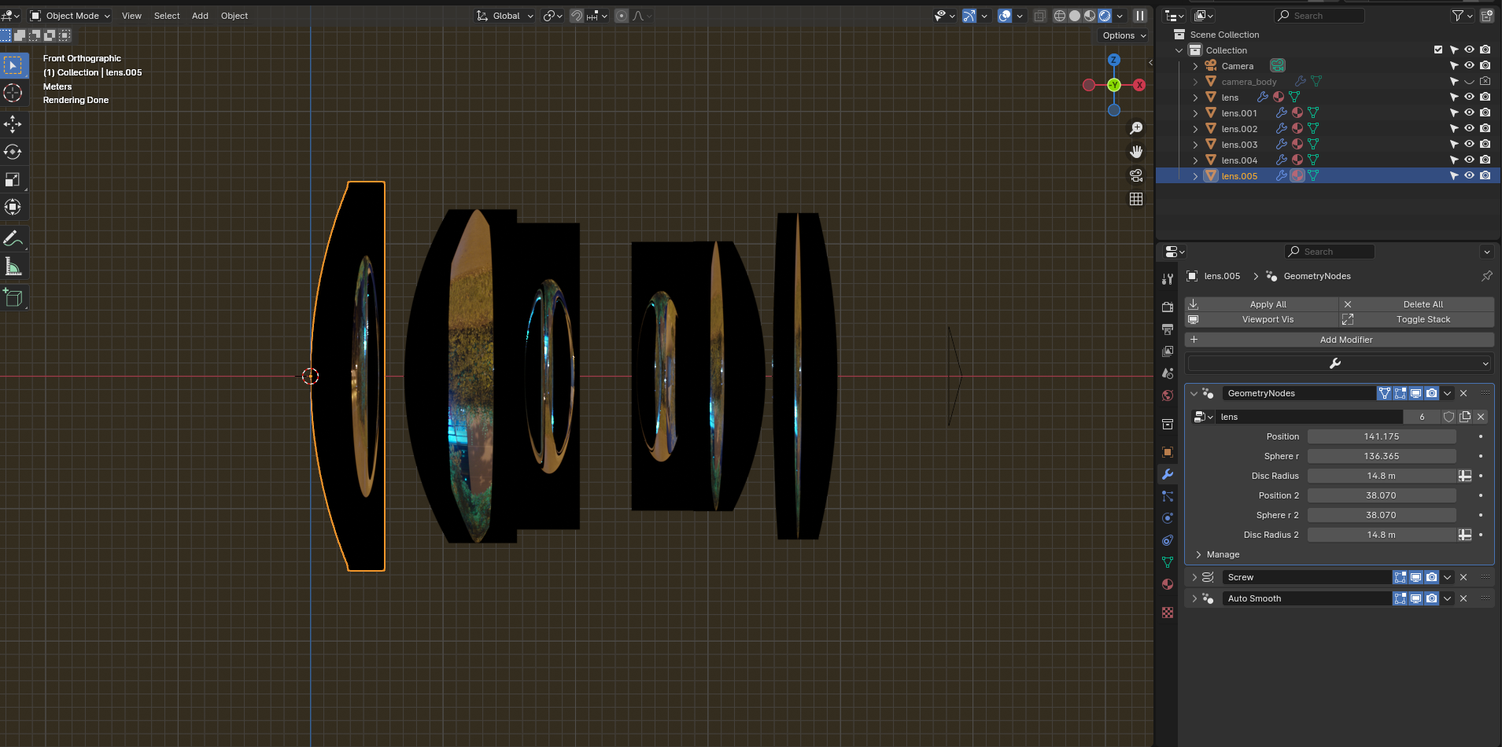1502x747 pixels.
Task: Open the Add menu
Action: coord(200,16)
